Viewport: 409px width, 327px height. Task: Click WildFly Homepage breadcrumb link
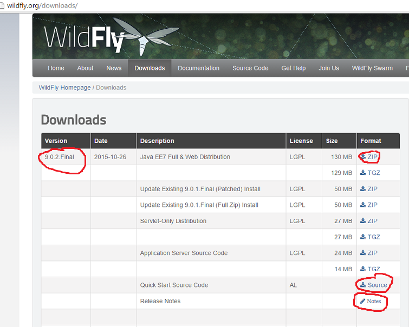point(64,88)
